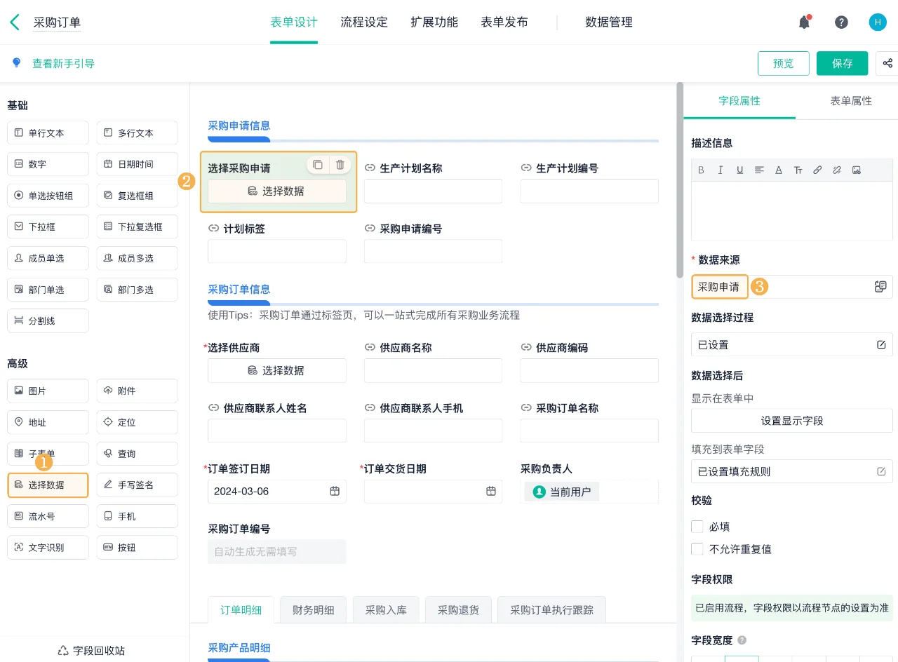
Task: Enable the 不允许重复值 checkbox
Action: coord(697,549)
